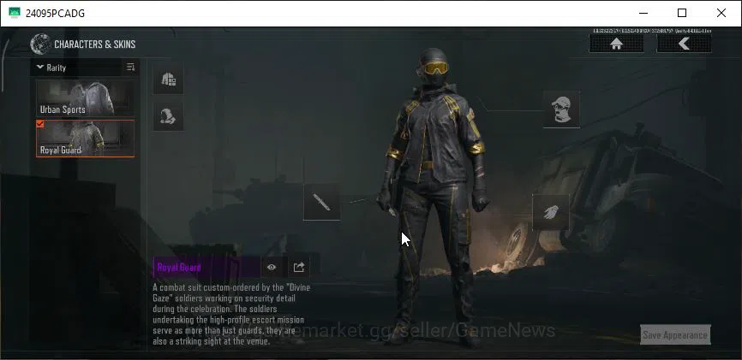The image size is (742, 360).
Task: Select the Royal Guard skin thumbnail
Action: pyautogui.click(x=85, y=139)
